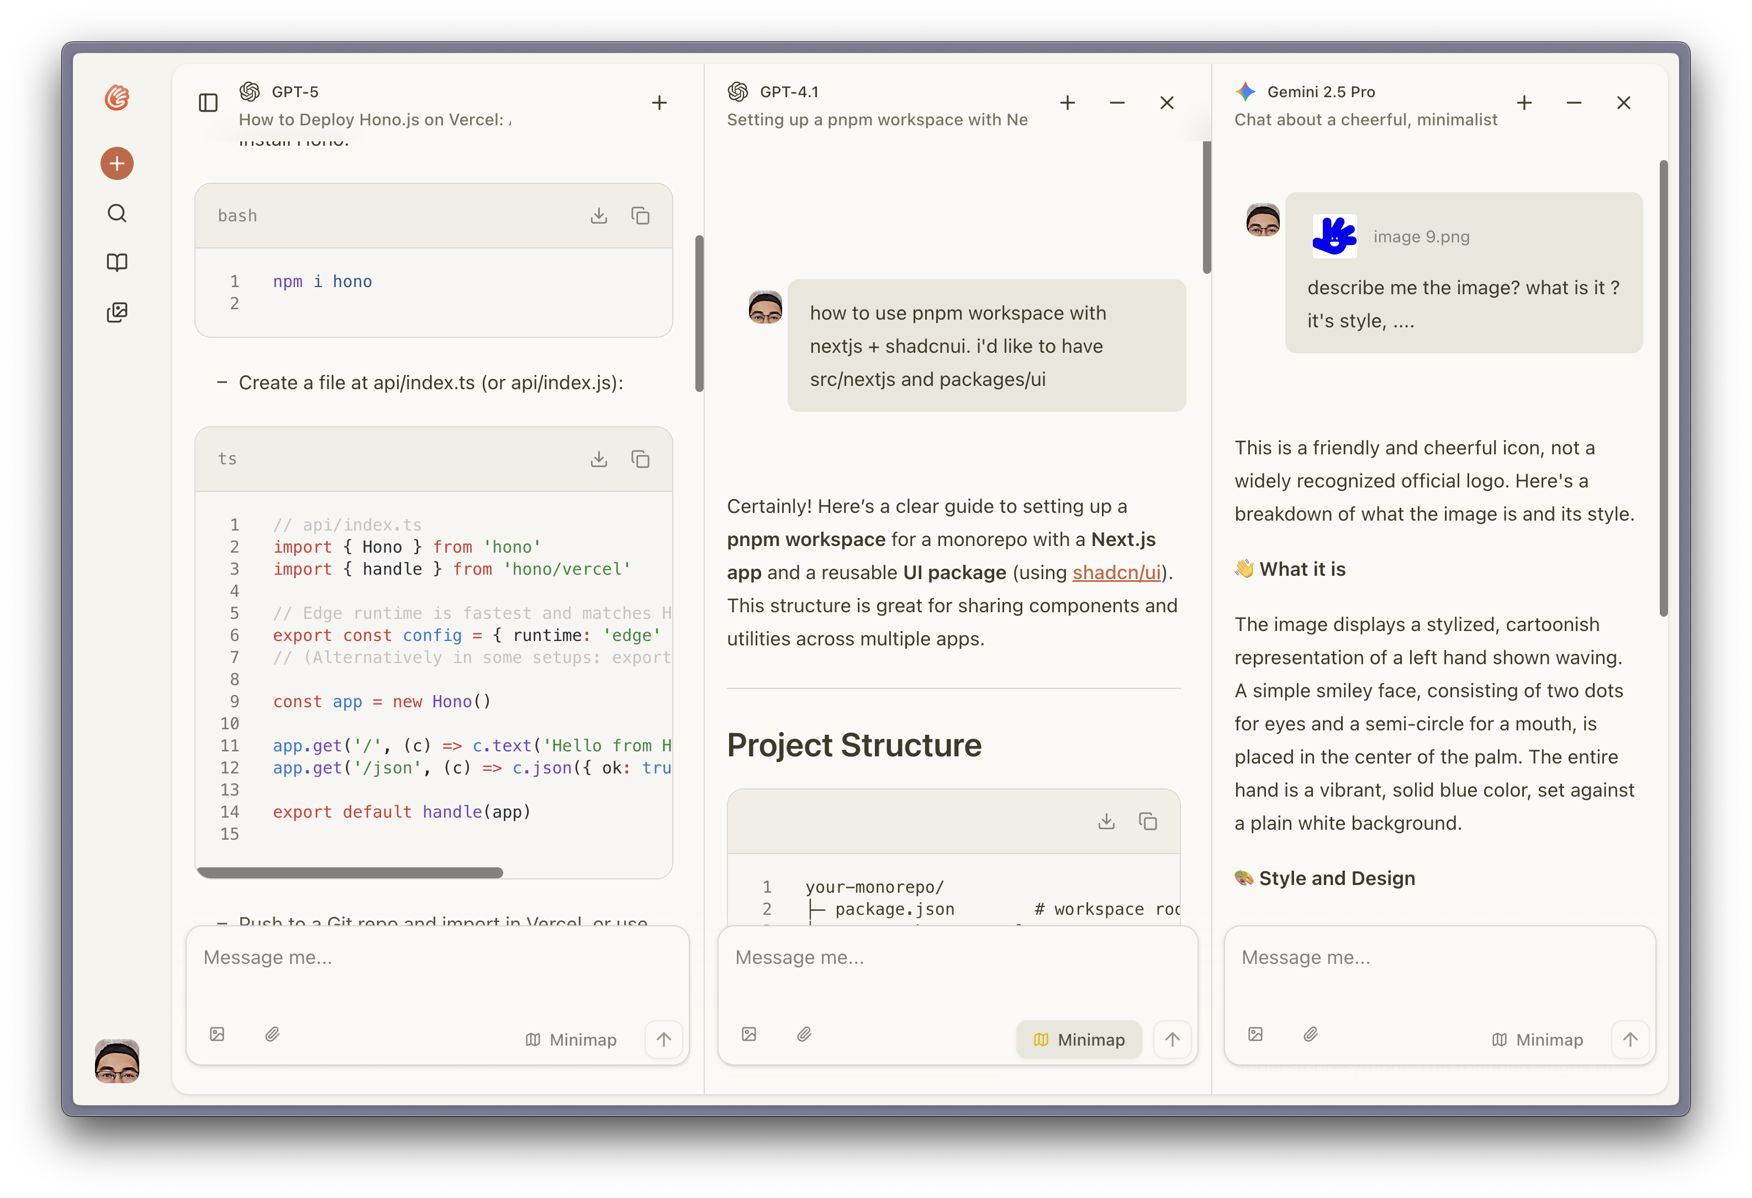This screenshot has height=1198, width=1752.
Task: Select the 'Setting up a pnpm workspace' chat title
Action: coord(877,119)
